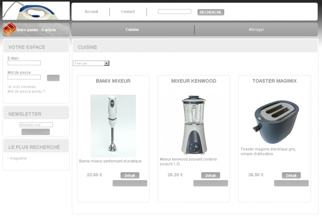Screen dimensions: 322x217
Task: Switch to the Cuisine category tab
Action: (x=132, y=30)
